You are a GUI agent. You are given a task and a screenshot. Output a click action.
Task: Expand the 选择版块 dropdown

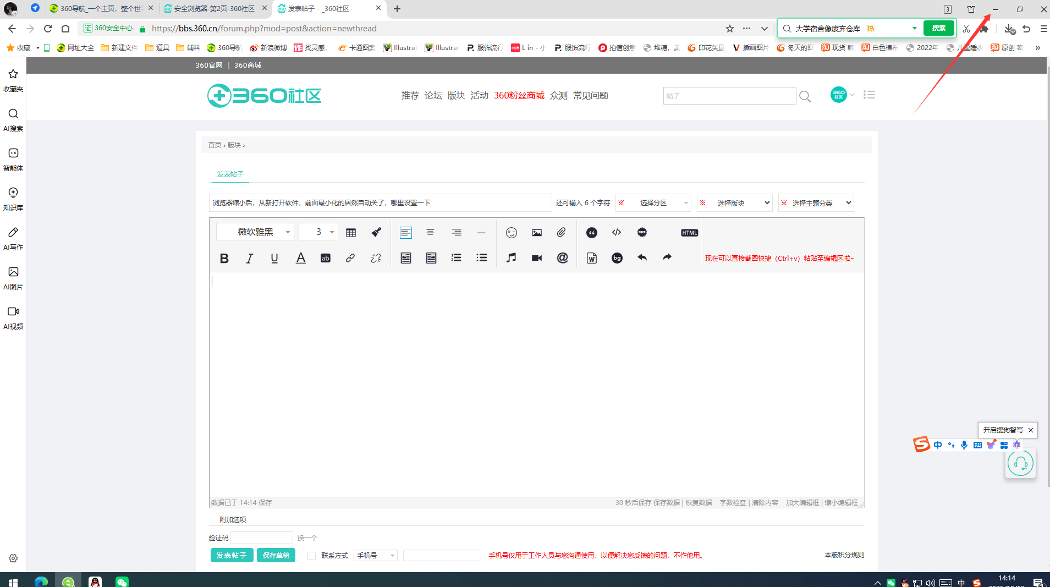pyautogui.click(x=735, y=203)
